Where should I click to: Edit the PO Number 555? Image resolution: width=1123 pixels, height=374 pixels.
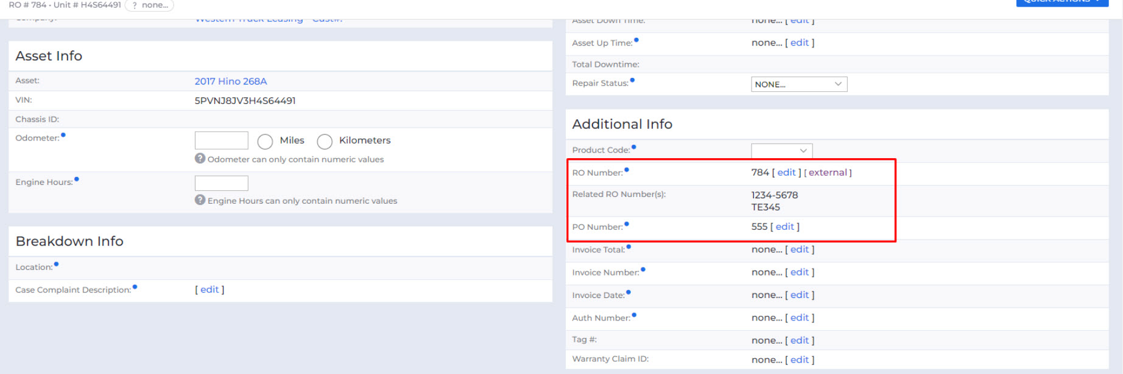[x=784, y=226]
